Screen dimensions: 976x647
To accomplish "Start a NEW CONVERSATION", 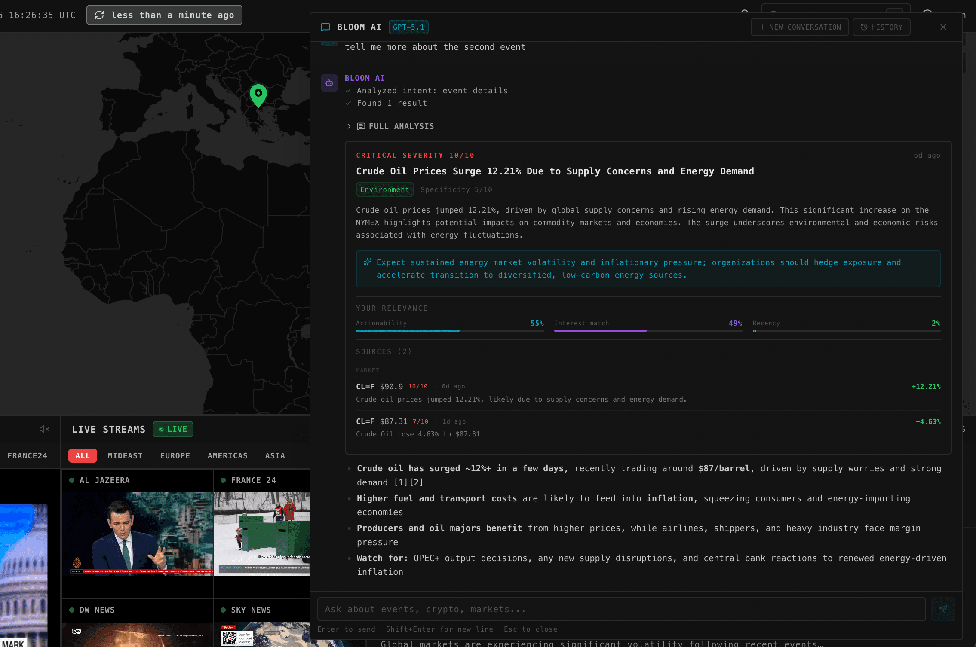I will coord(799,27).
